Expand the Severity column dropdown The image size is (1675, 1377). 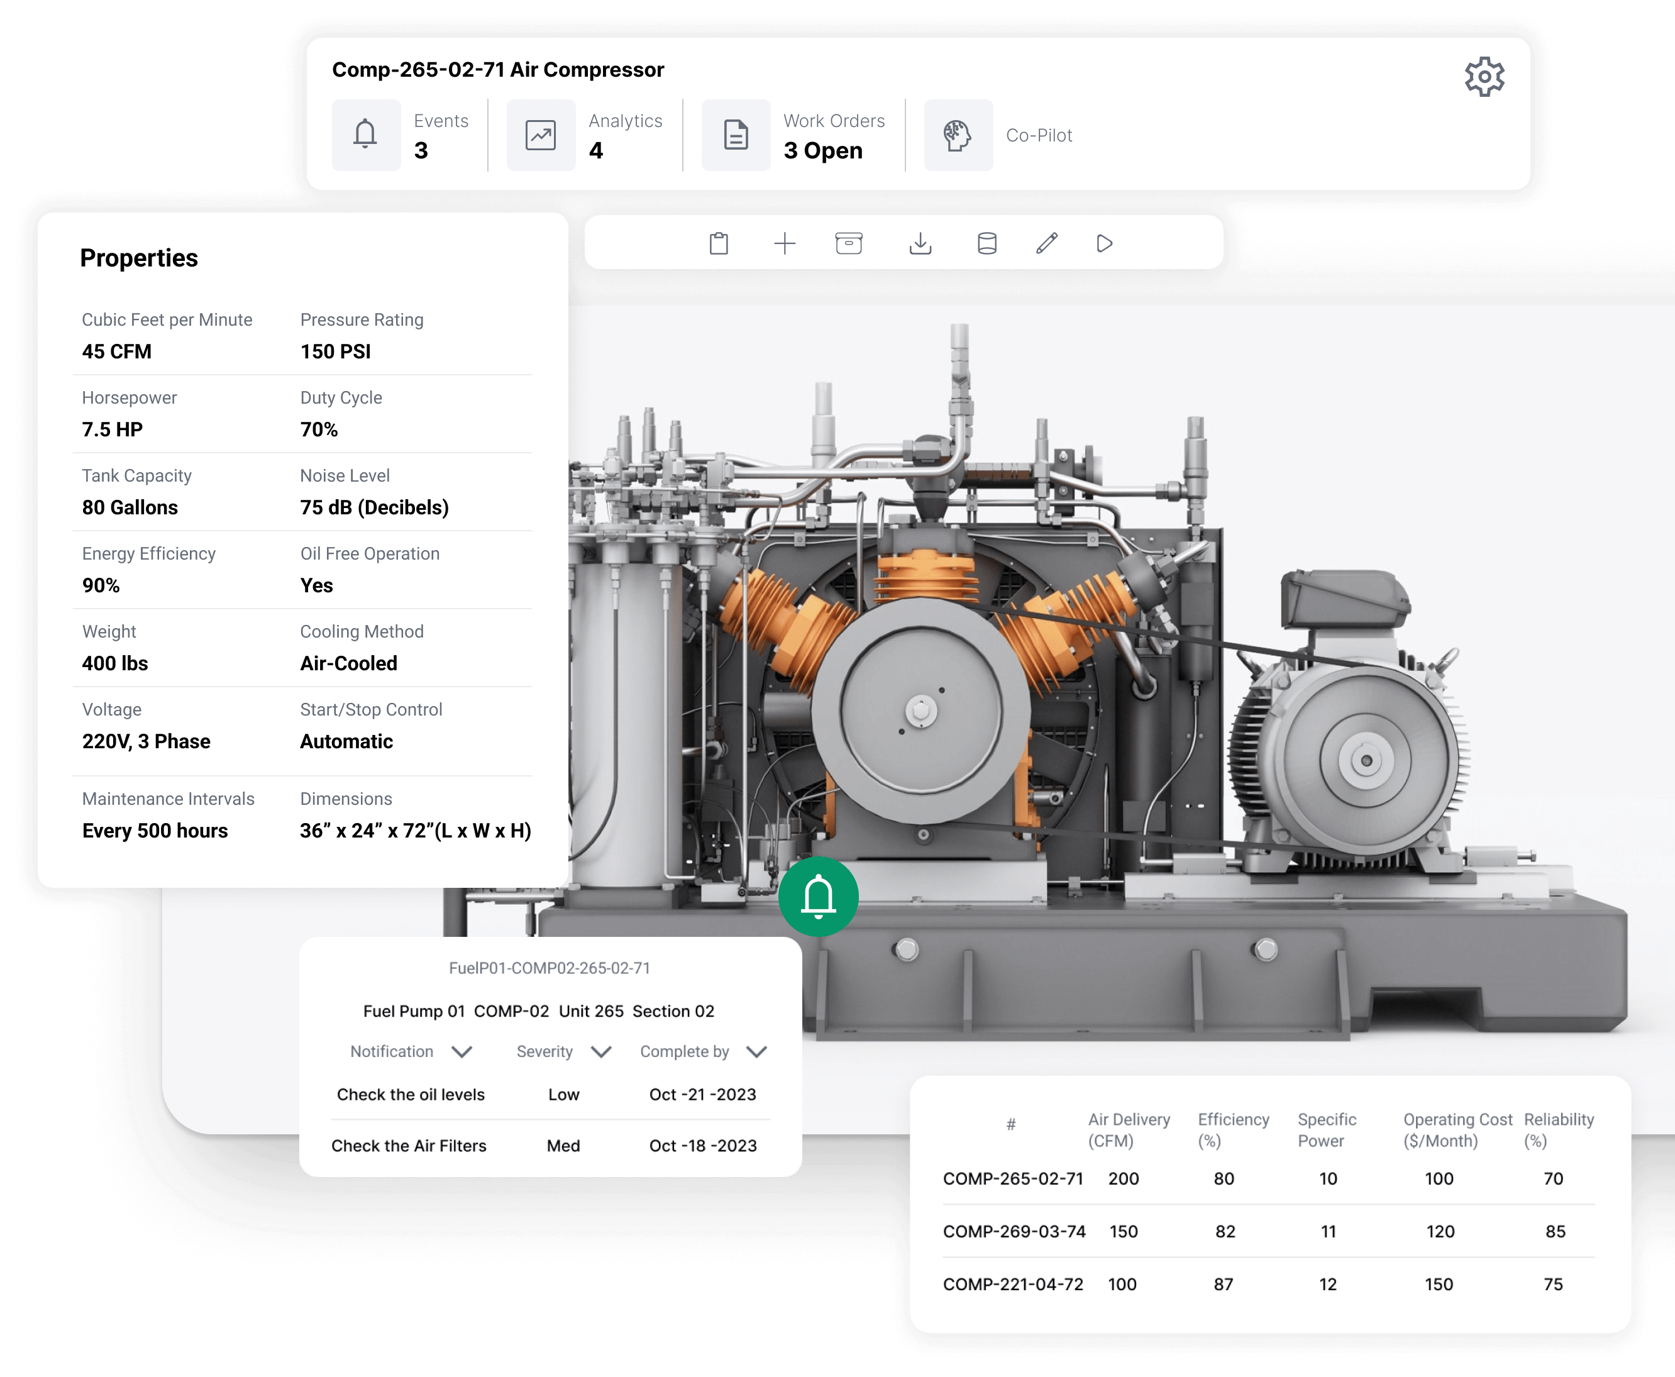tap(601, 1051)
